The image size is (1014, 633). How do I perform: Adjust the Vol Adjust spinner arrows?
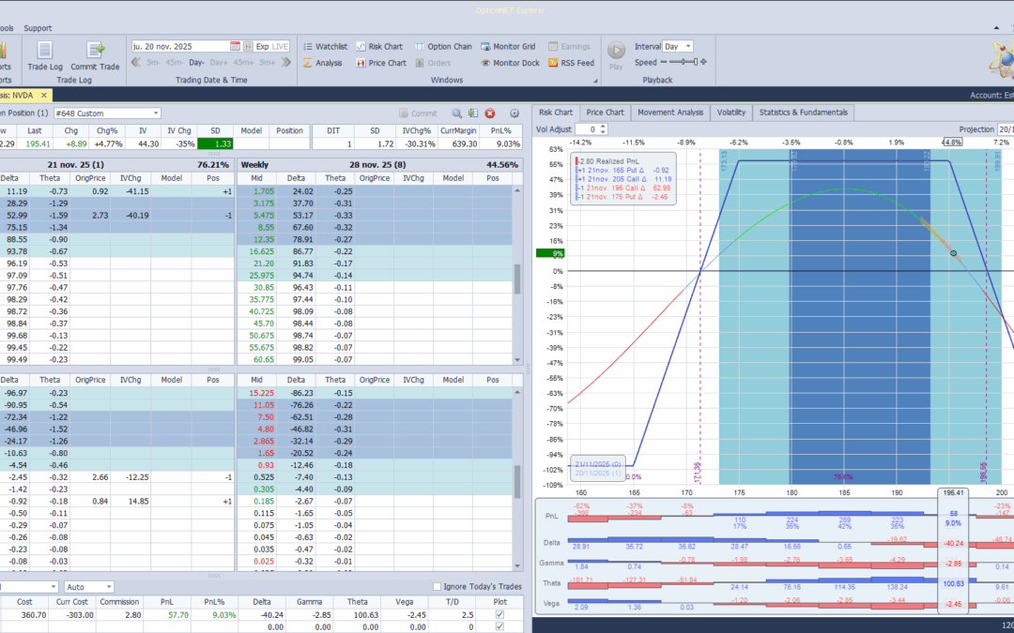tap(603, 129)
